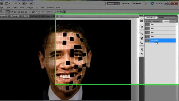Image resolution: width=179 pixels, height=101 pixels.
Task: Click the View Extras icon
Action: (x=7, y=3)
